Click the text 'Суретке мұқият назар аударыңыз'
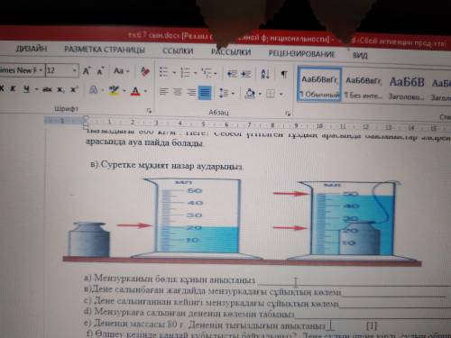The image size is (451, 338). click(171, 165)
